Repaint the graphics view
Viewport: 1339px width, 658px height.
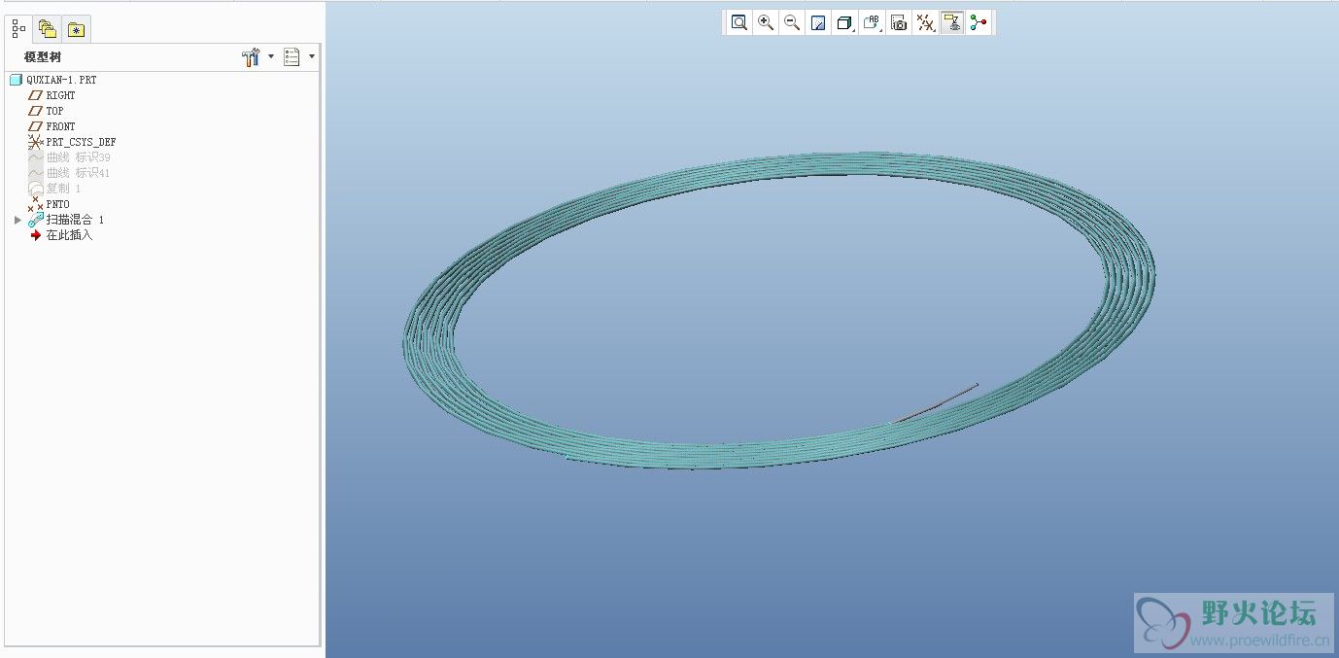coord(818,22)
